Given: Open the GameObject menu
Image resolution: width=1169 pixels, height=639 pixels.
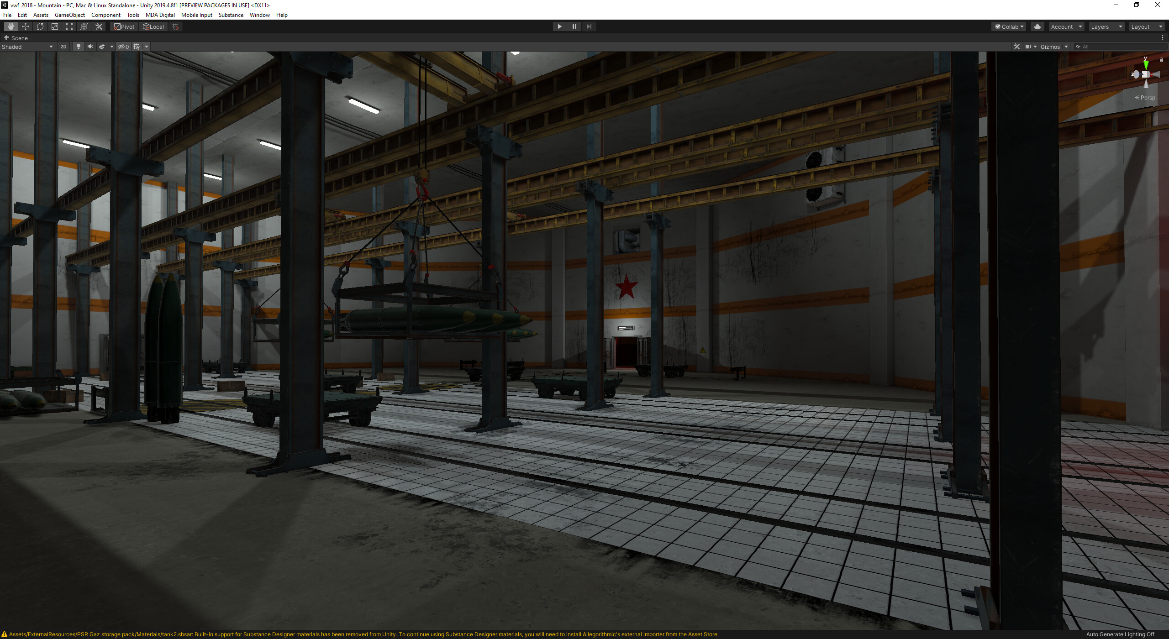Looking at the screenshot, I should (x=69, y=15).
